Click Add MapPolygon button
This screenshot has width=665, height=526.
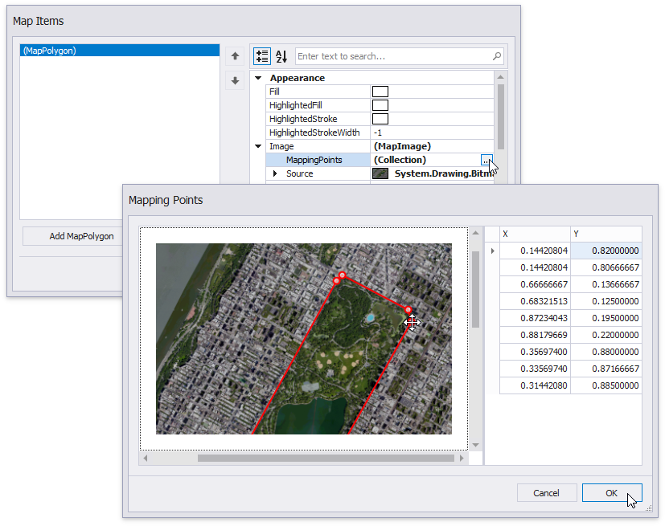click(81, 236)
